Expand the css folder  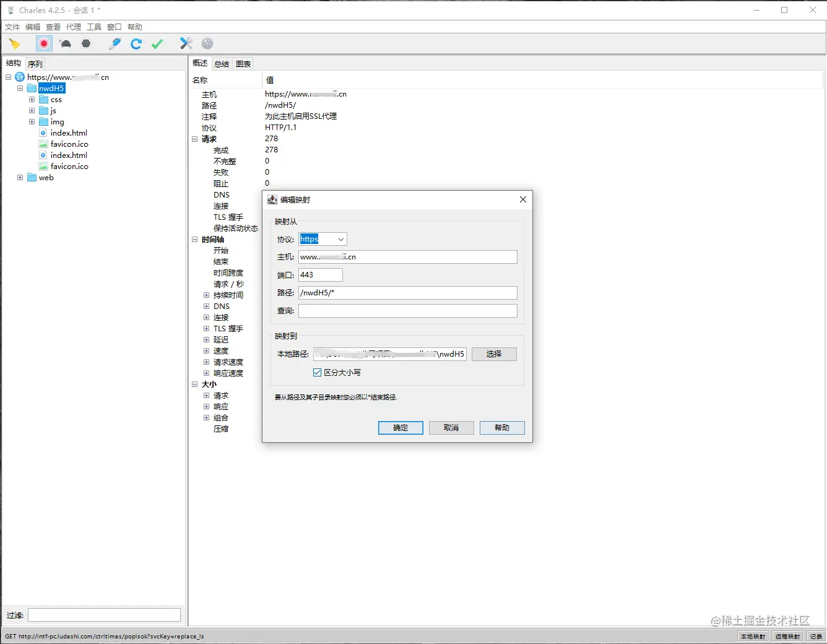tap(32, 99)
